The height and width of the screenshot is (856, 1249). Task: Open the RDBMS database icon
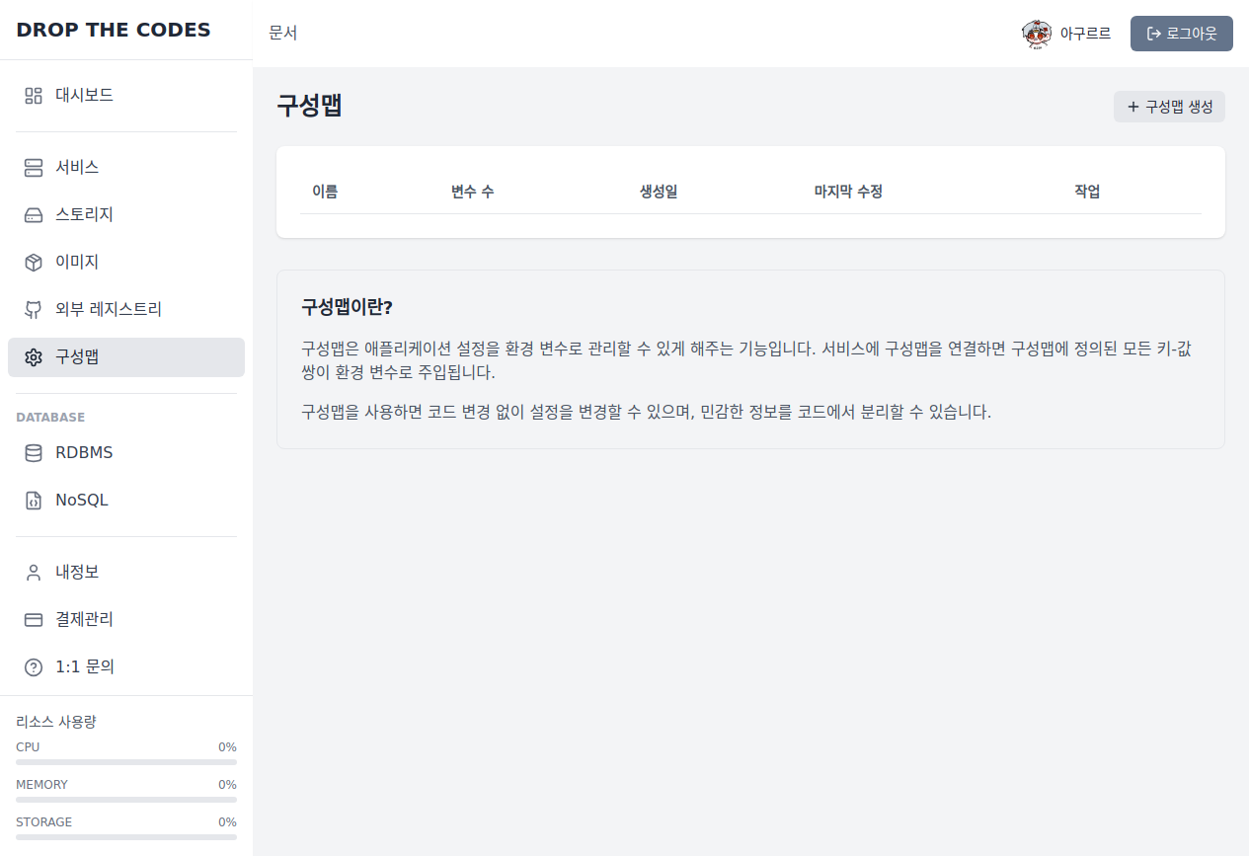click(x=32, y=452)
